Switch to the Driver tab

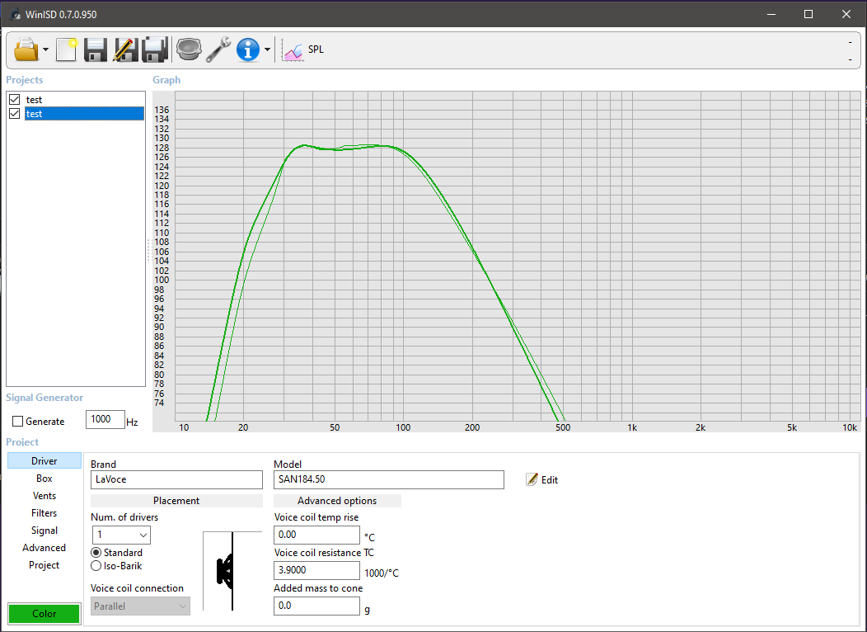pos(45,461)
